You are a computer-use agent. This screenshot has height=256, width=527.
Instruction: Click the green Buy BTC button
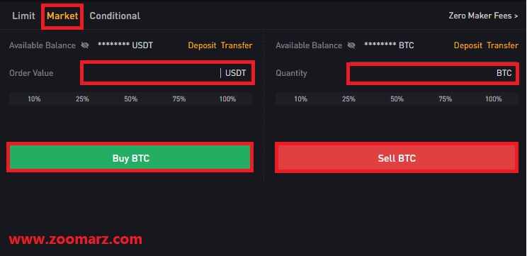pos(130,157)
